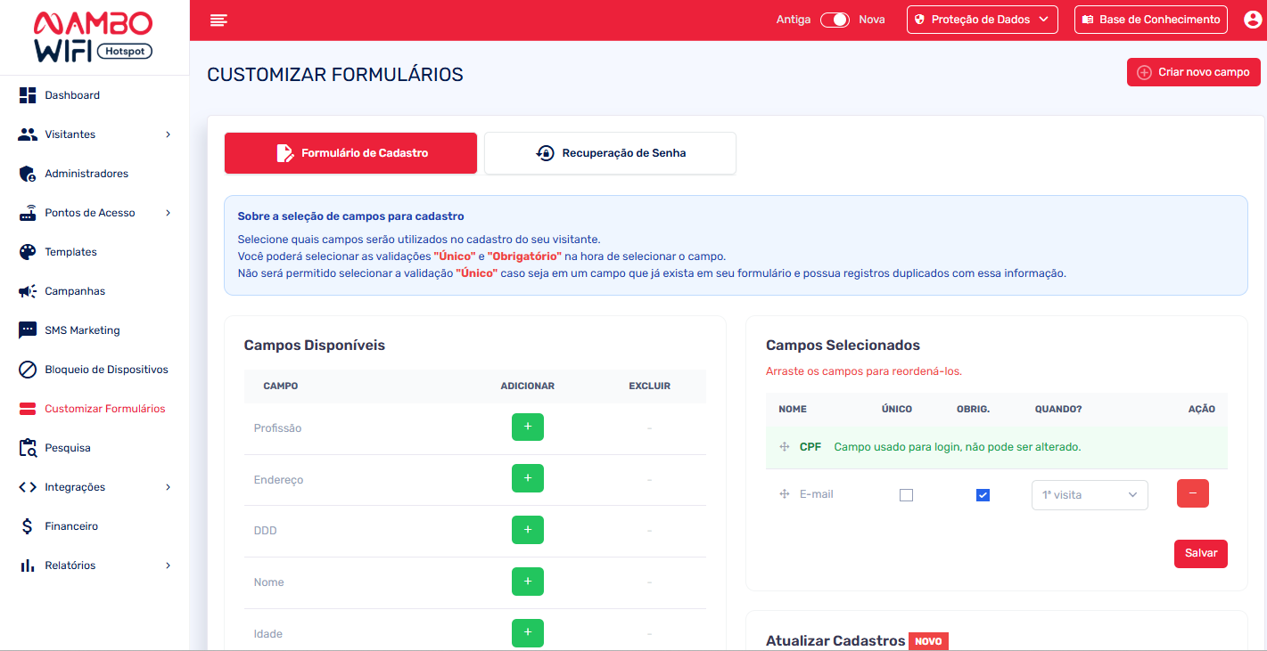The image size is (1267, 651).
Task: Open Templates via the palette icon
Action: pos(28,252)
